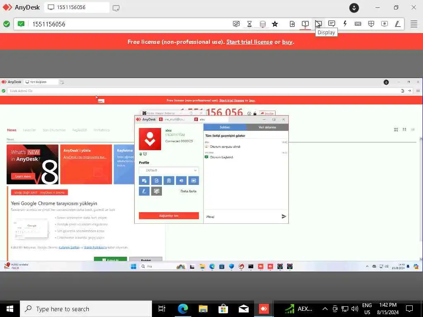
Task: Start session recording icon in toolbar
Action: (385, 24)
